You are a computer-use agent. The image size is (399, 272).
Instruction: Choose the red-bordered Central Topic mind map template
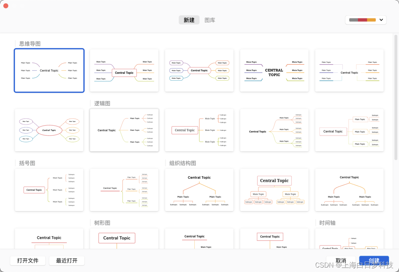[x=124, y=70]
